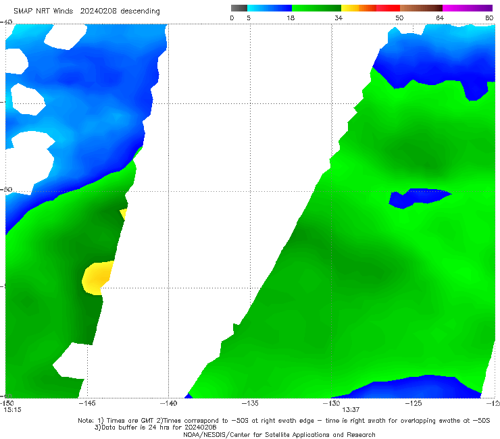
Task: Click the '-135' longitude axis label
Action: pos(250,403)
